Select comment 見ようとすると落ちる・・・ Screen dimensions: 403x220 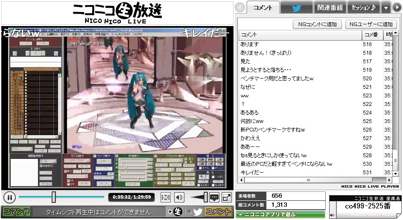315,70
